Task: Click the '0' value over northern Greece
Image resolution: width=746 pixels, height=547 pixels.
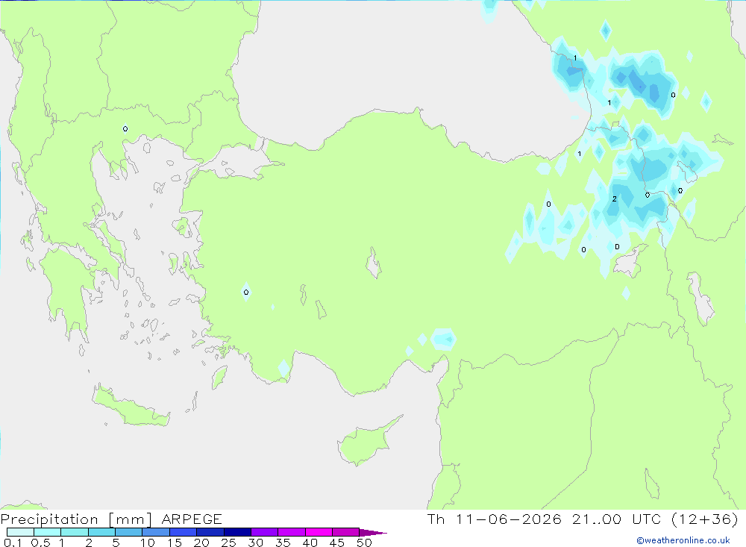Action: point(125,128)
